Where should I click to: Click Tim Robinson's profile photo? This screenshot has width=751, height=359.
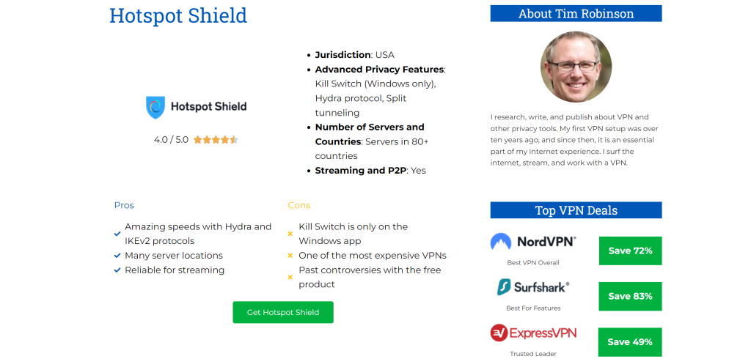576,67
